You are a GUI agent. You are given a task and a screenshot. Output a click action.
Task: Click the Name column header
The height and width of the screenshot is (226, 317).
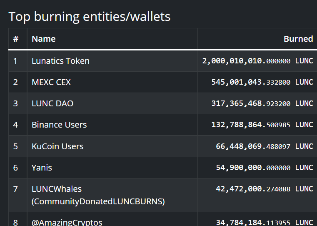(x=43, y=39)
